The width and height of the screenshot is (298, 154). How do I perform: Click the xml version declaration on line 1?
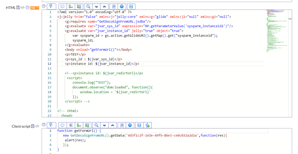(x=94, y=12)
